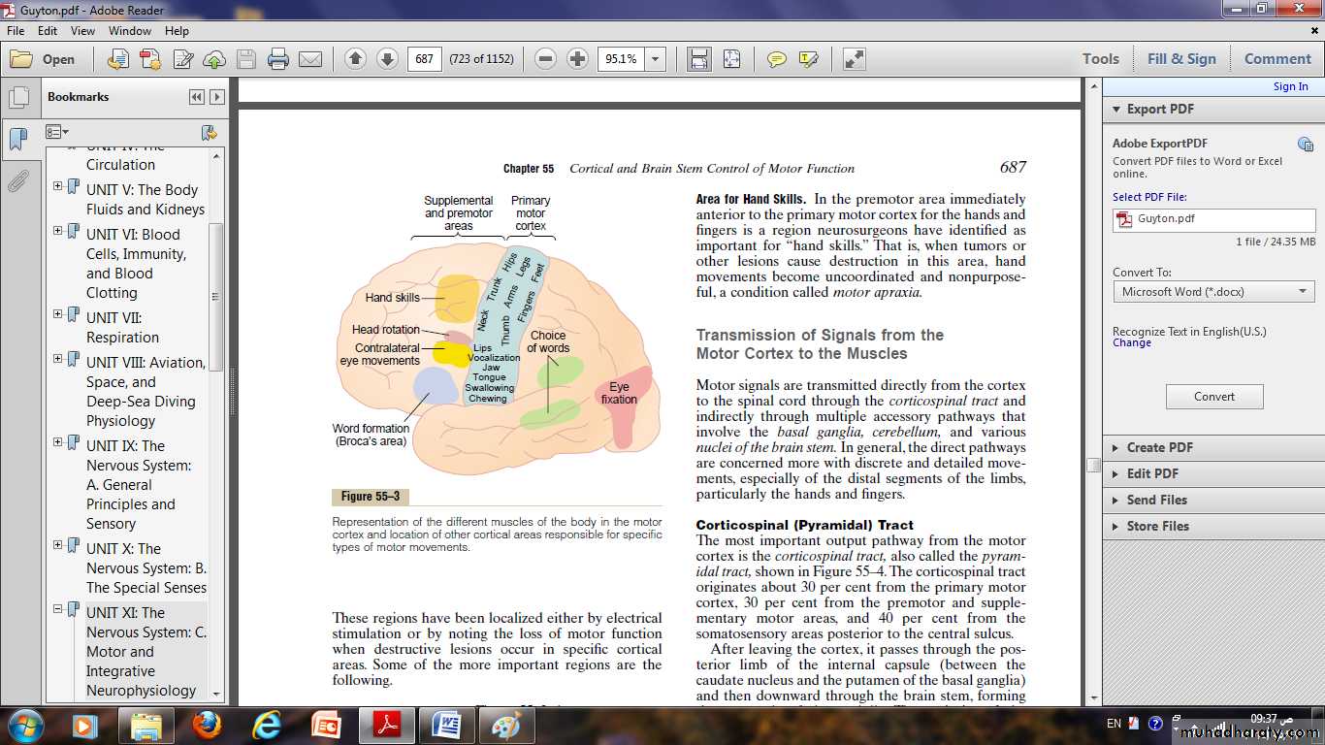Switch to the Fill & Sign pane
Image resolution: width=1325 pixels, height=745 pixels.
point(1180,59)
